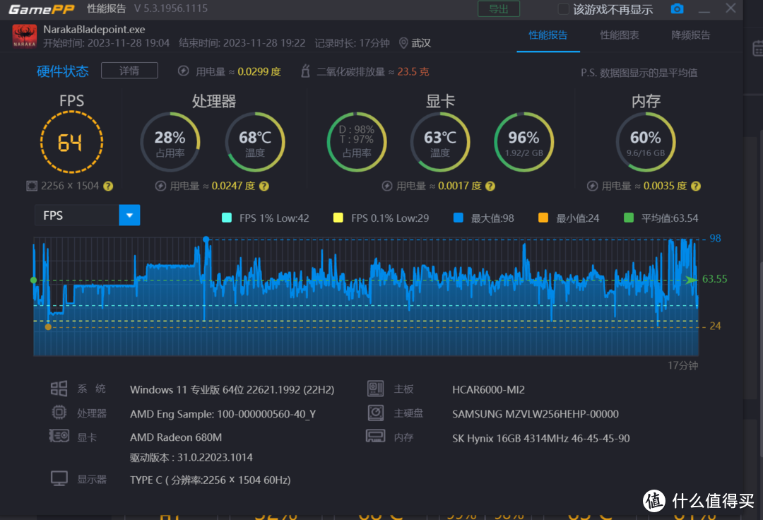The width and height of the screenshot is (763, 520).
Task: Click the processor 28% usage gauge
Action: [170, 142]
